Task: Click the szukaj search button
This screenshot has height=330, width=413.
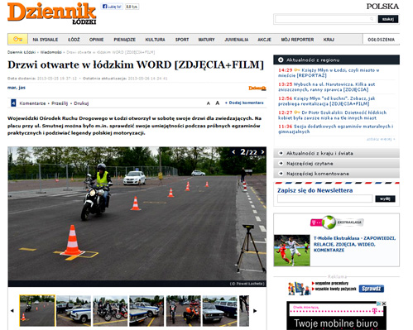Action: (x=388, y=19)
